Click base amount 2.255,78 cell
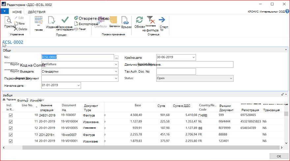This screenshot has height=161, width=290. (136, 134)
